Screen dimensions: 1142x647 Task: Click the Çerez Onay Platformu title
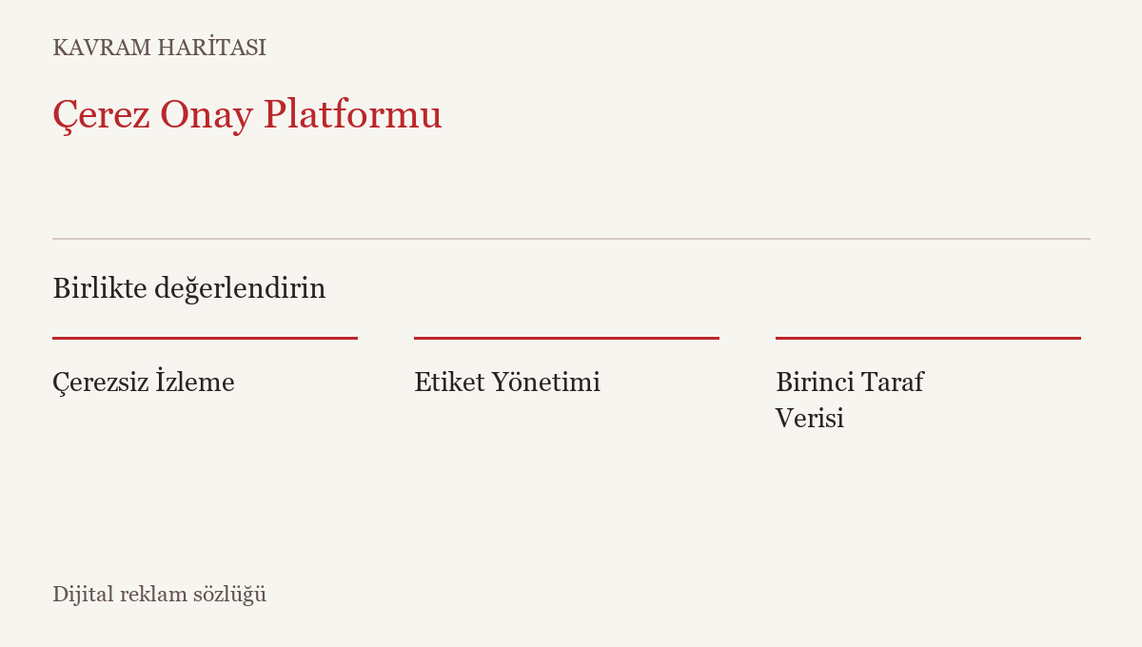pyautogui.click(x=247, y=115)
